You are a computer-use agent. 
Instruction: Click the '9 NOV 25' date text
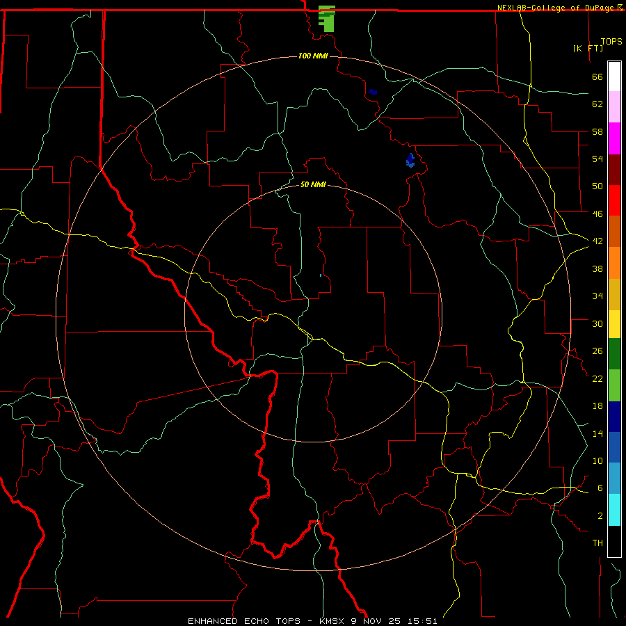click(376, 621)
